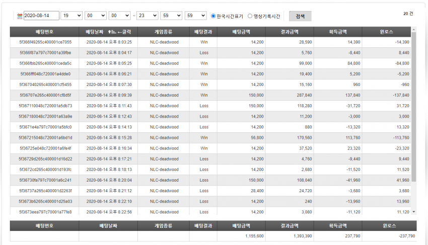Click the scrollbar down arrow
The image size is (428, 245).
(x=413, y=212)
